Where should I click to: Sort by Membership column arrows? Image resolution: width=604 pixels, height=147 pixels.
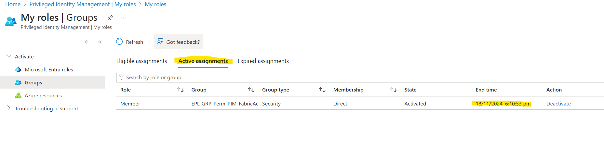tap(394, 90)
